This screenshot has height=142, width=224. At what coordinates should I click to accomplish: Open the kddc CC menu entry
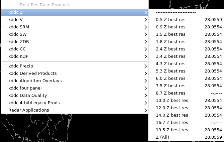[75, 49]
